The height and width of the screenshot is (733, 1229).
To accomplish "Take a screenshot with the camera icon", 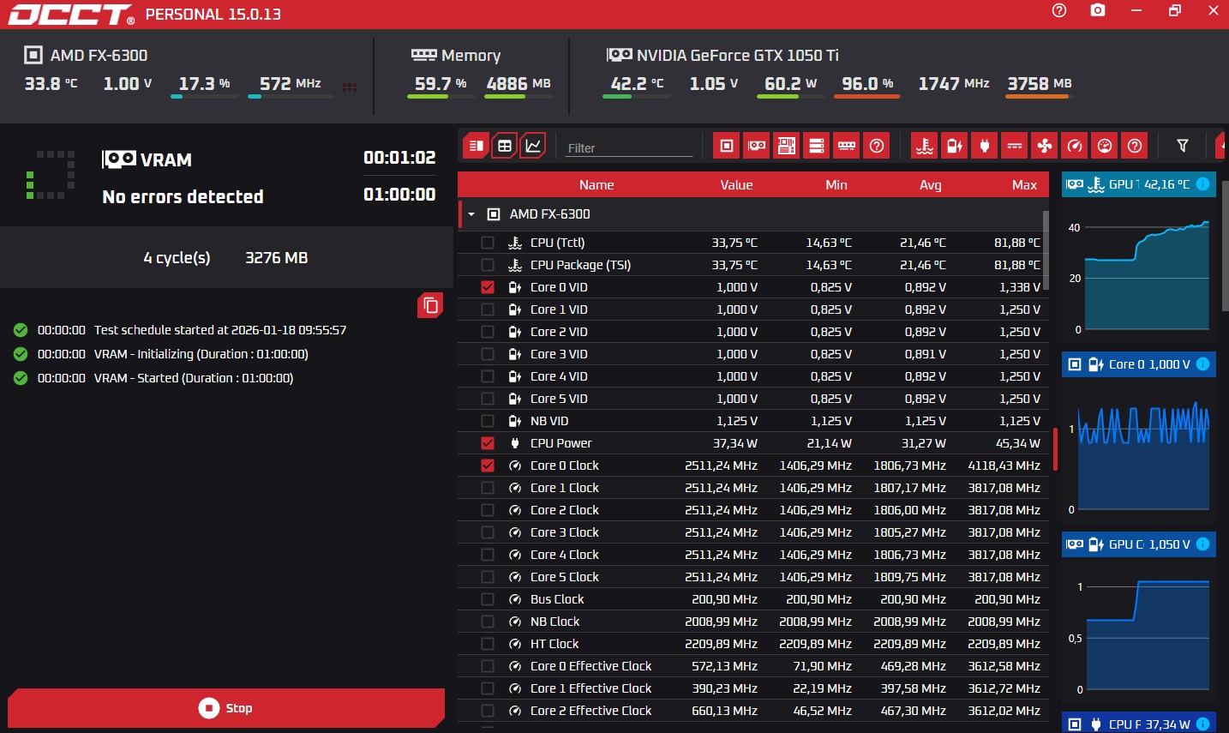I will (x=1098, y=10).
